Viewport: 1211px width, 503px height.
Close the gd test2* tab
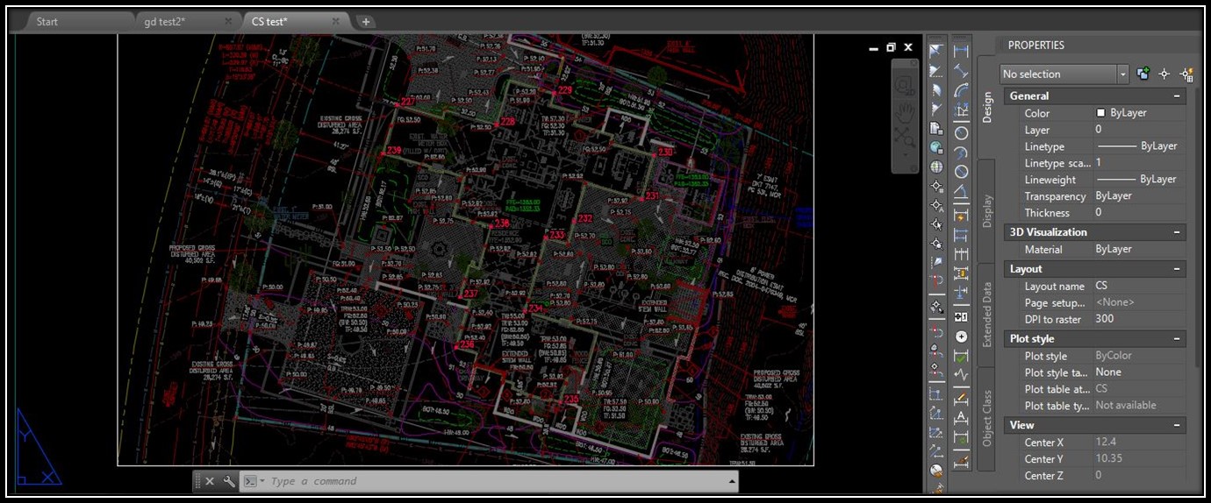228,21
